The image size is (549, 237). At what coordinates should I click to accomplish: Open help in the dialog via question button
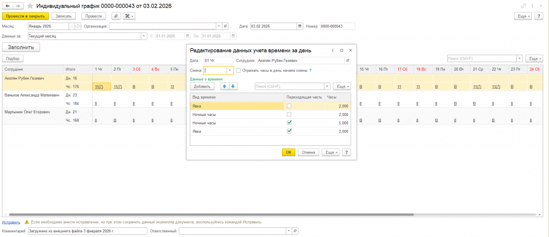click(x=347, y=152)
